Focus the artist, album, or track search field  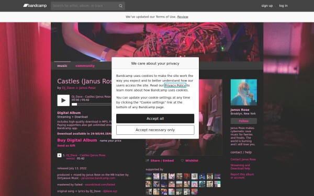tap(88, 6)
